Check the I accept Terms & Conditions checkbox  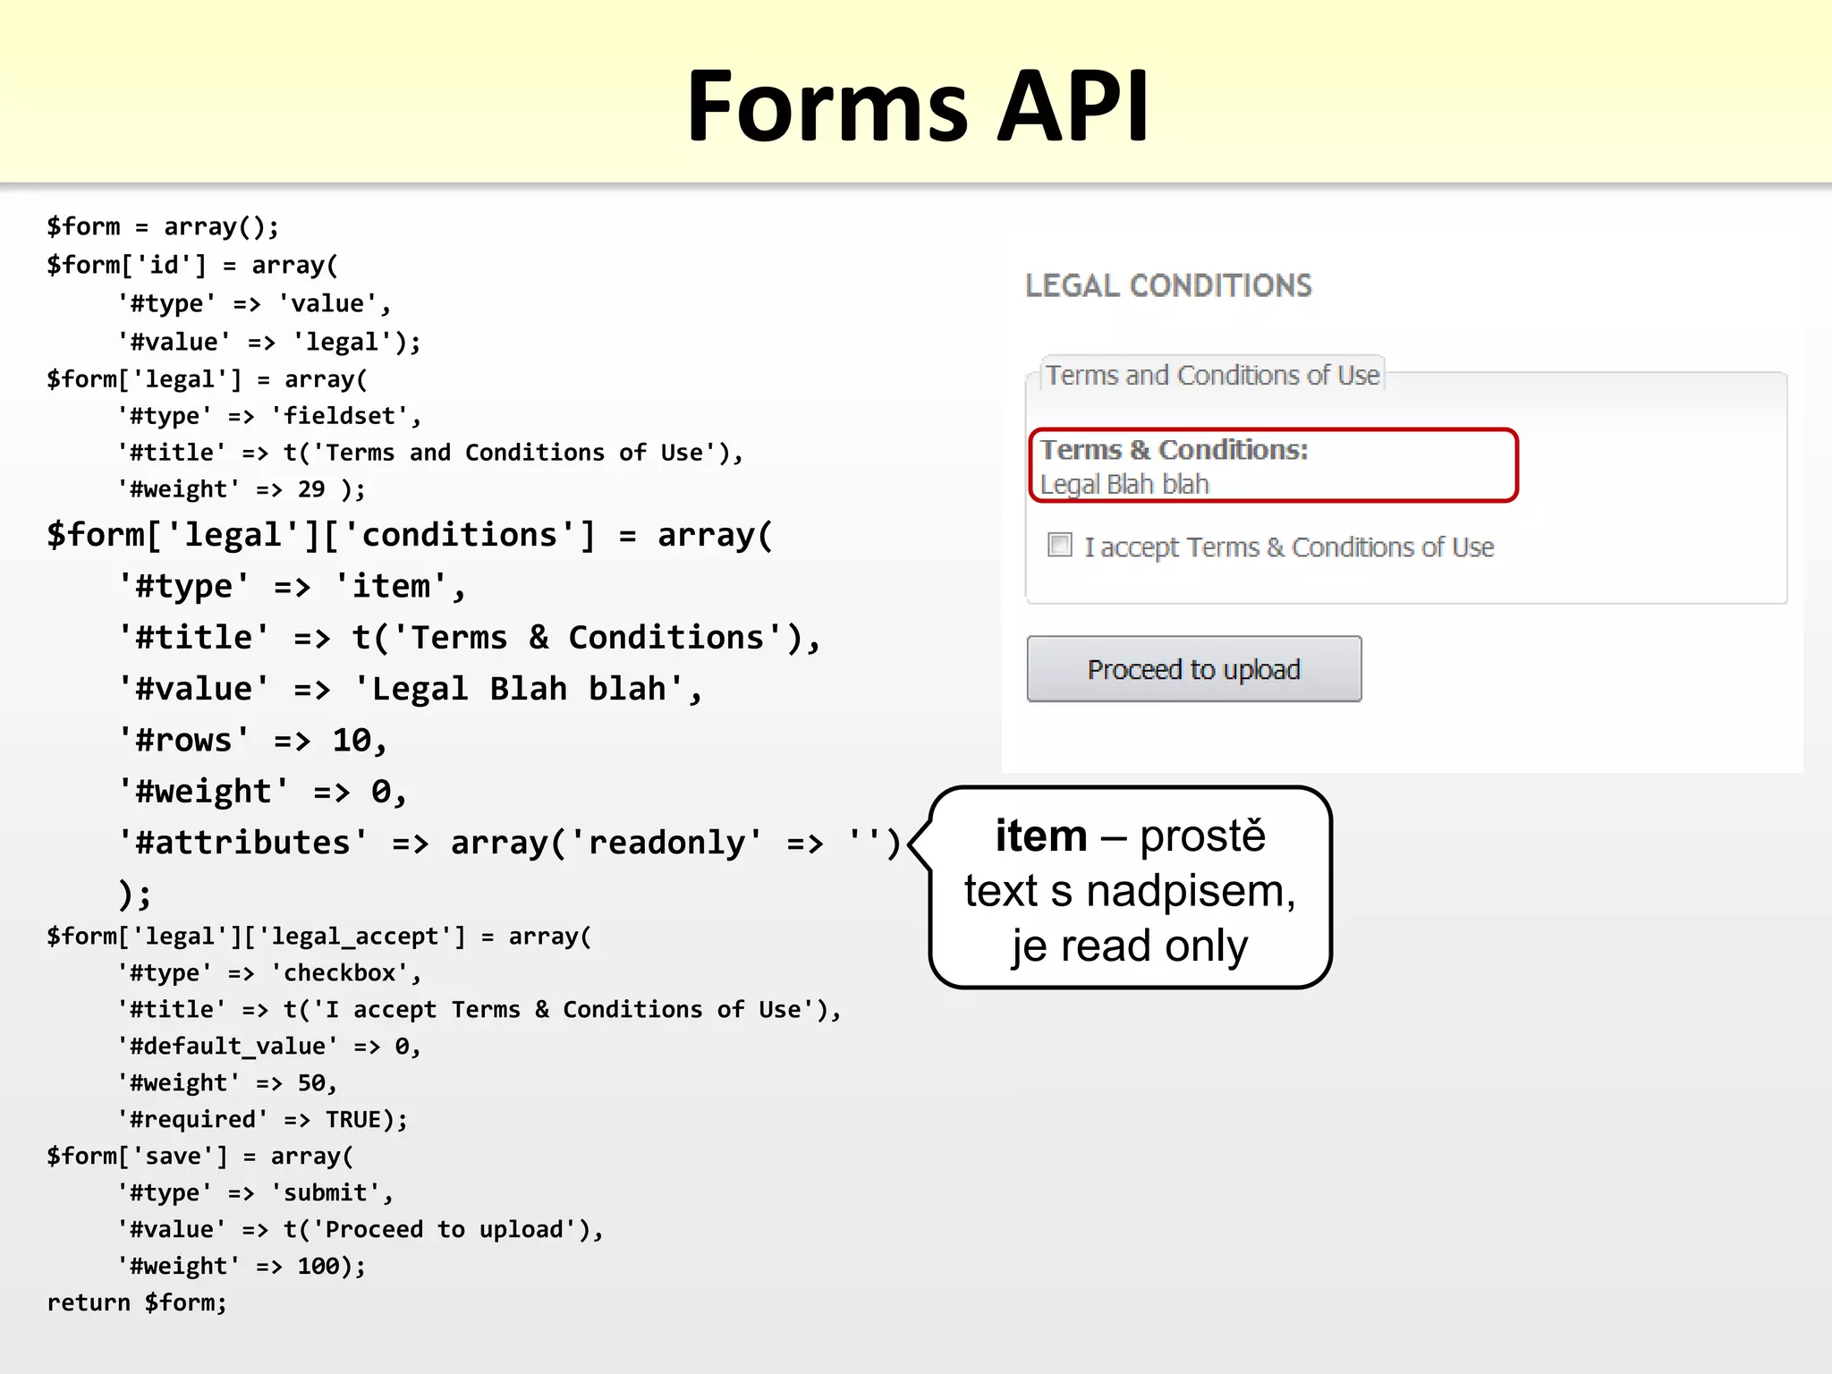[1060, 545]
